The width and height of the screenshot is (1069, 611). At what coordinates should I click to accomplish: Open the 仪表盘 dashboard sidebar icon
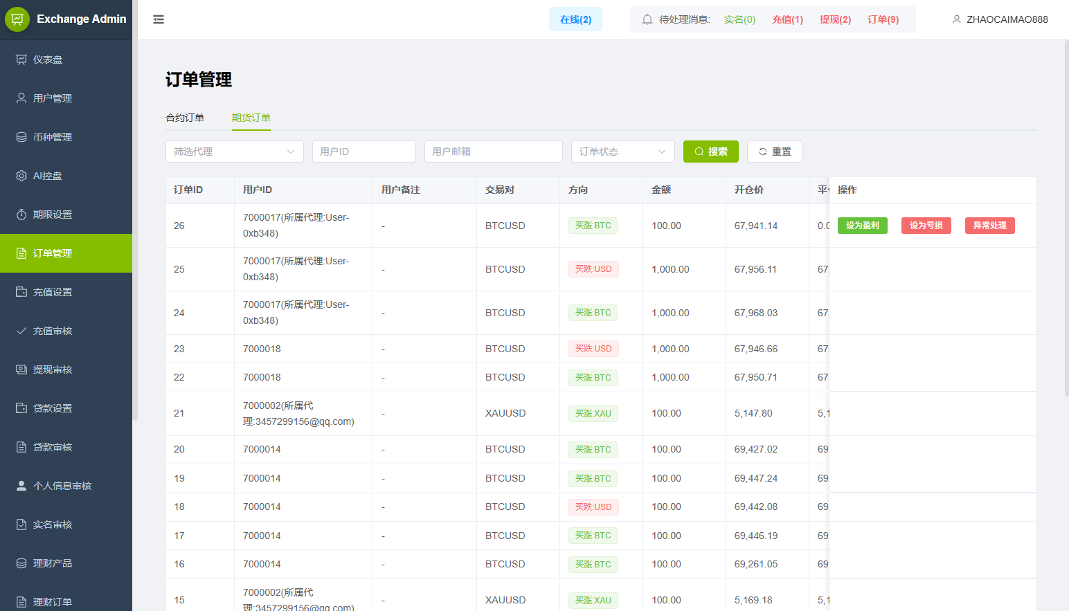coord(21,60)
